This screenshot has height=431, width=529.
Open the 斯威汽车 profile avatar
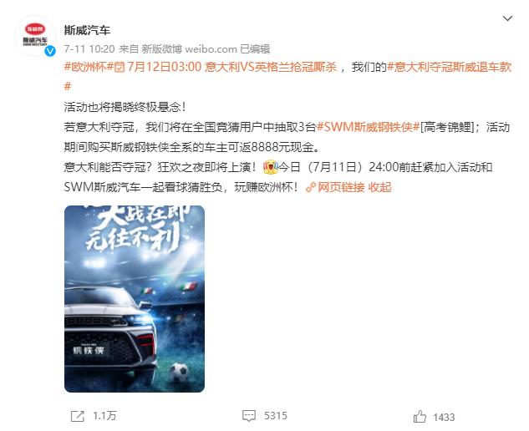point(35,35)
